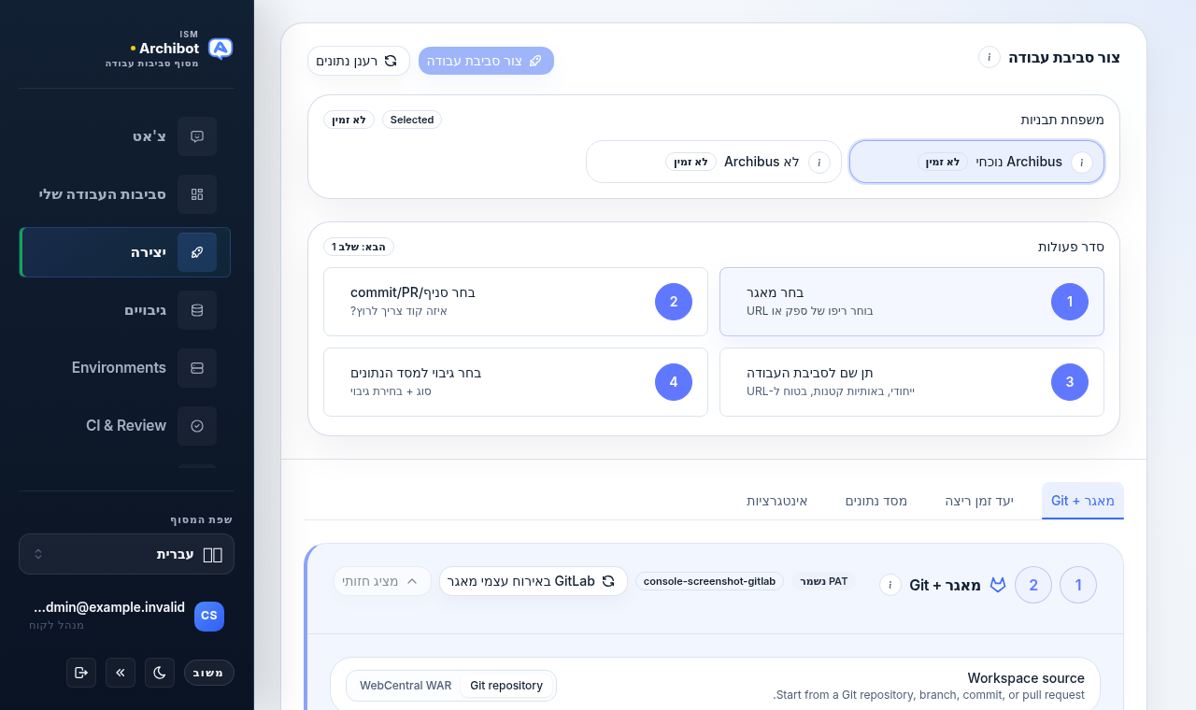Open Environments server icon in sidebar
The width and height of the screenshot is (1196, 710).
coord(197,368)
